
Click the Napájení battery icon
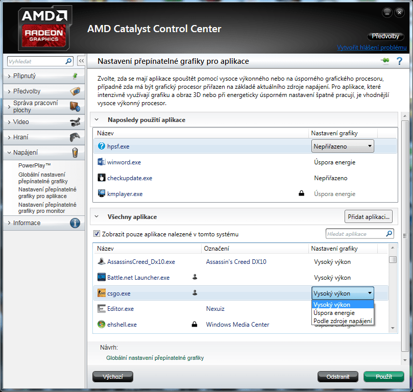pyautogui.click(x=75, y=153)
